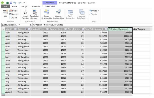Image resolution: width=154 pixels, height=98 pixels.
Task: Select the CalculatedColumn1 header
Action: [x=118, y=29]
